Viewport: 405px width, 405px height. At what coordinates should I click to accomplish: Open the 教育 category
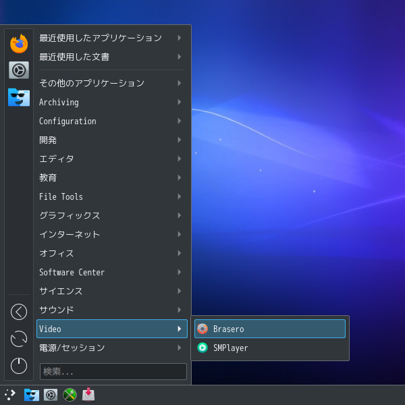click(x=112, y=178)
